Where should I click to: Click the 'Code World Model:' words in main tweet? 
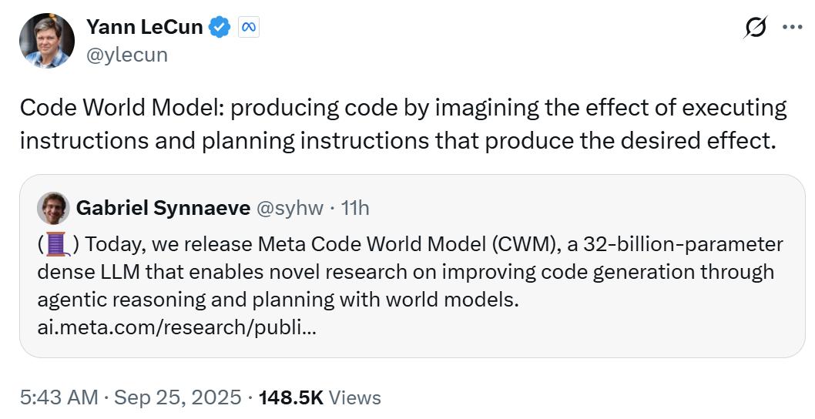pyautogui.click(x=121, y=108)
